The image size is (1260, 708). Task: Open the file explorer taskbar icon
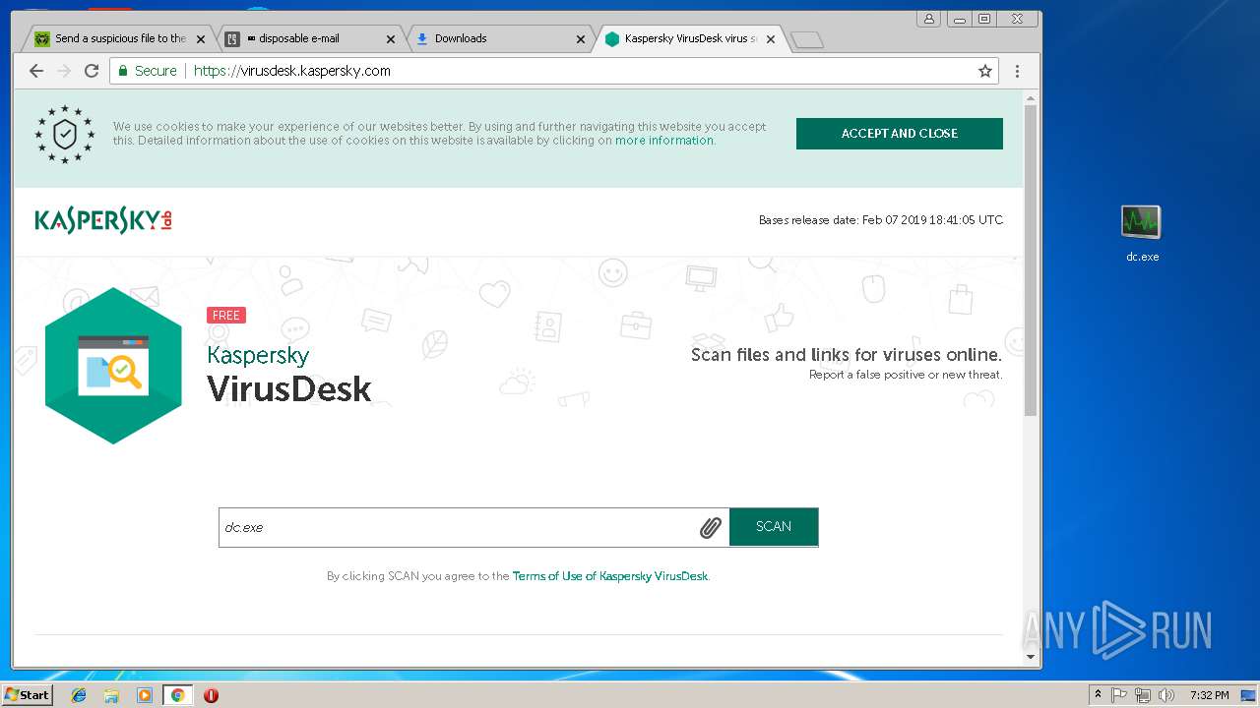(x=111, y=695)
